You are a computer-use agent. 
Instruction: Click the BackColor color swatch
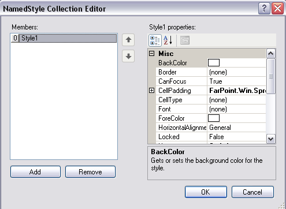[214, 63]
